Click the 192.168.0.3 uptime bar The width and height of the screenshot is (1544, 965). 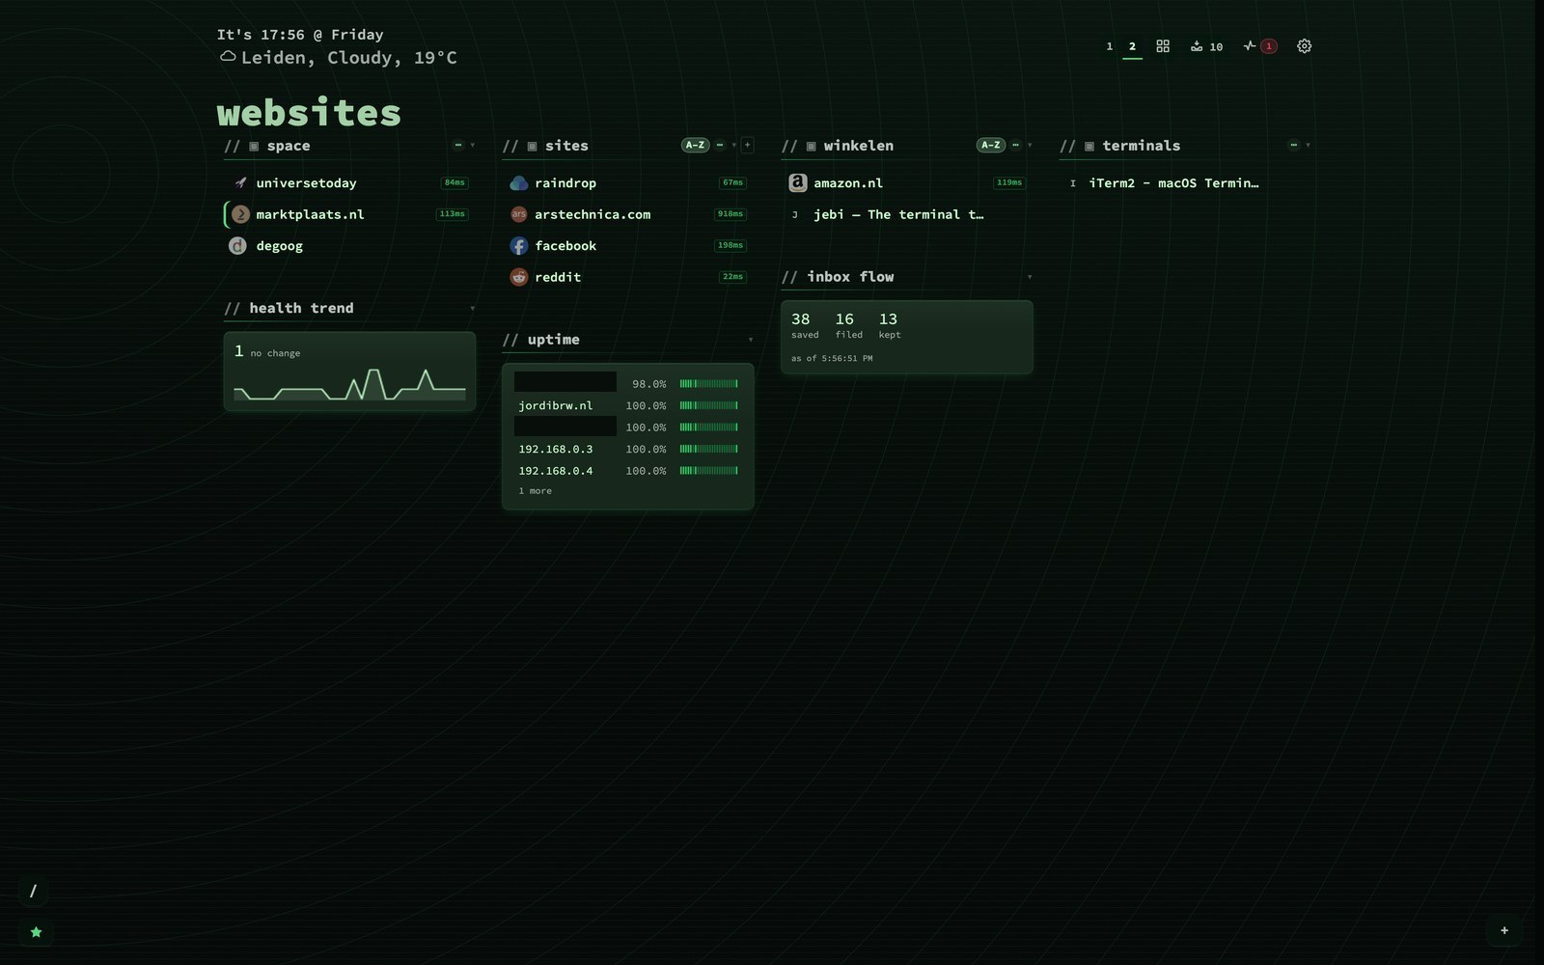click(x=708, y=450)
